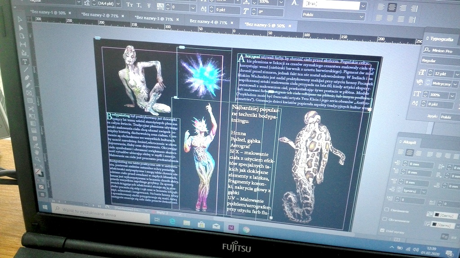Select the Zoom magnifier tool
460x258 pixels.
[x=38, y=159]
